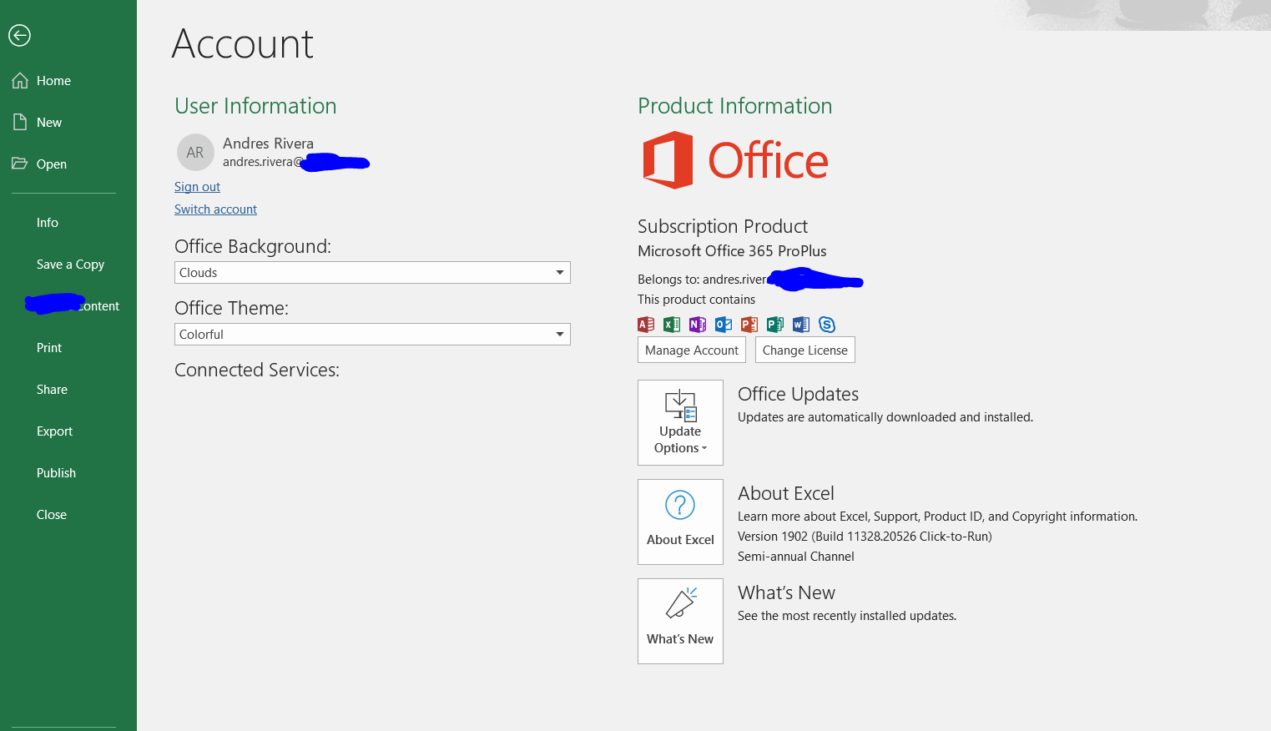Open the Update Options menu button
This screenshot has width=1271, height=731.
coord(680,423)
